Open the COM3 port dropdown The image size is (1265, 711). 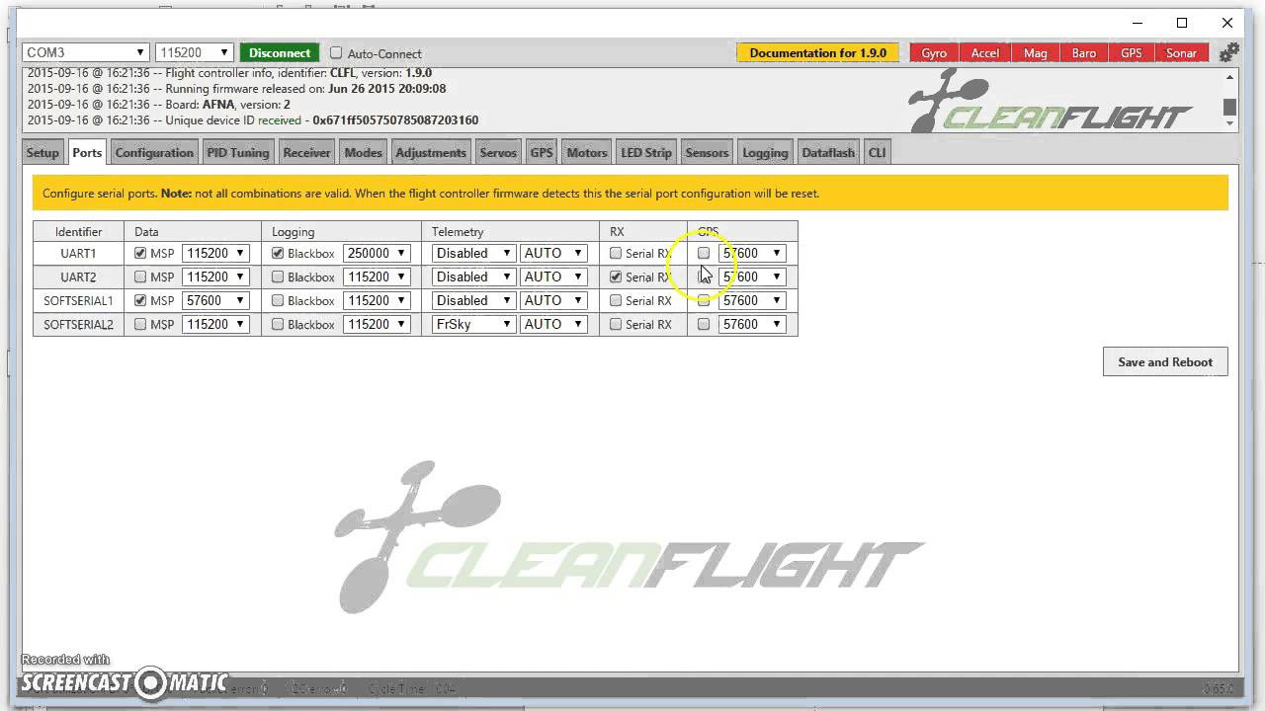point(85,52)
